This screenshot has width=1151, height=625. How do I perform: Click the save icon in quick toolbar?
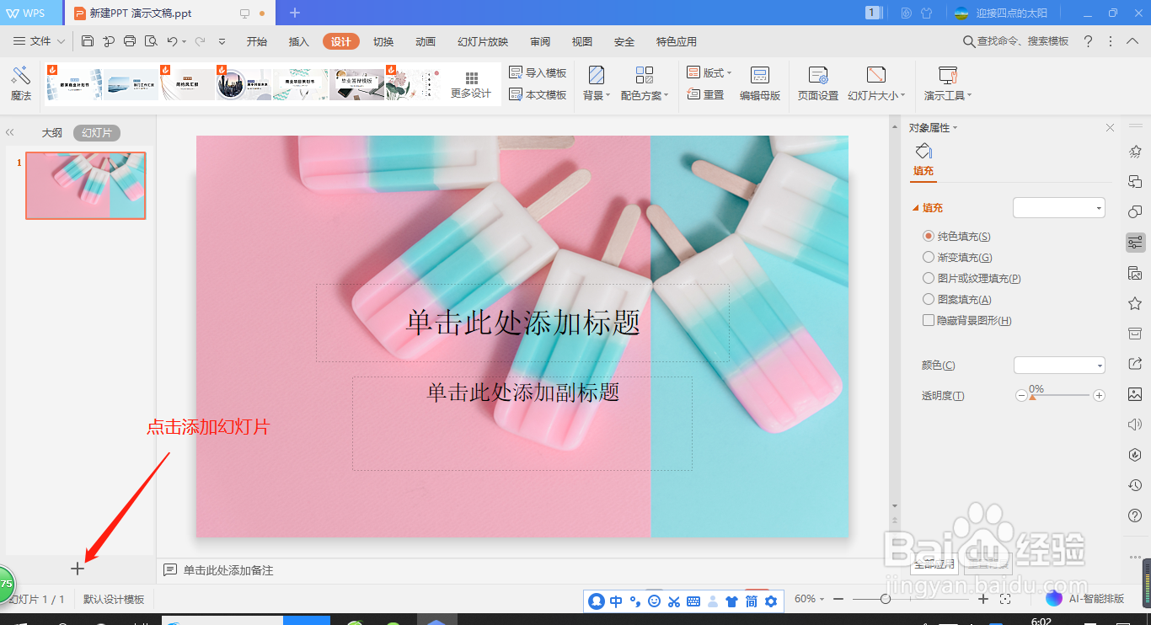88,41
